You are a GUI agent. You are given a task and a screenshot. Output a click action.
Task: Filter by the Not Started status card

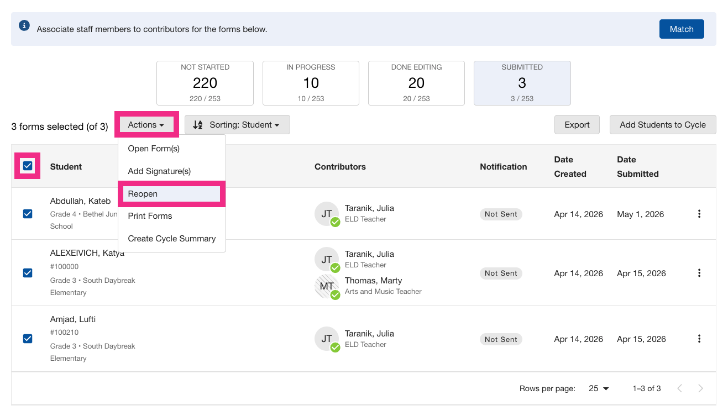click(x=205, y=83)
